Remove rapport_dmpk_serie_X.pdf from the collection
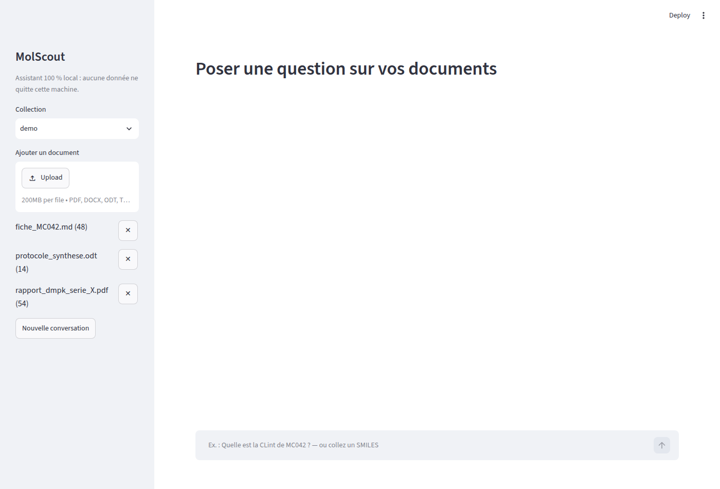Viewport: 720px width, 489px height. click(128, 294)
